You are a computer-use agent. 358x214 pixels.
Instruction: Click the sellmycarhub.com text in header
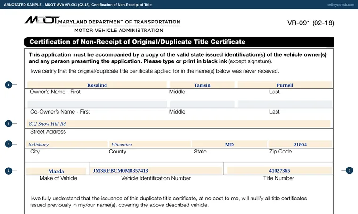[341, 5]
